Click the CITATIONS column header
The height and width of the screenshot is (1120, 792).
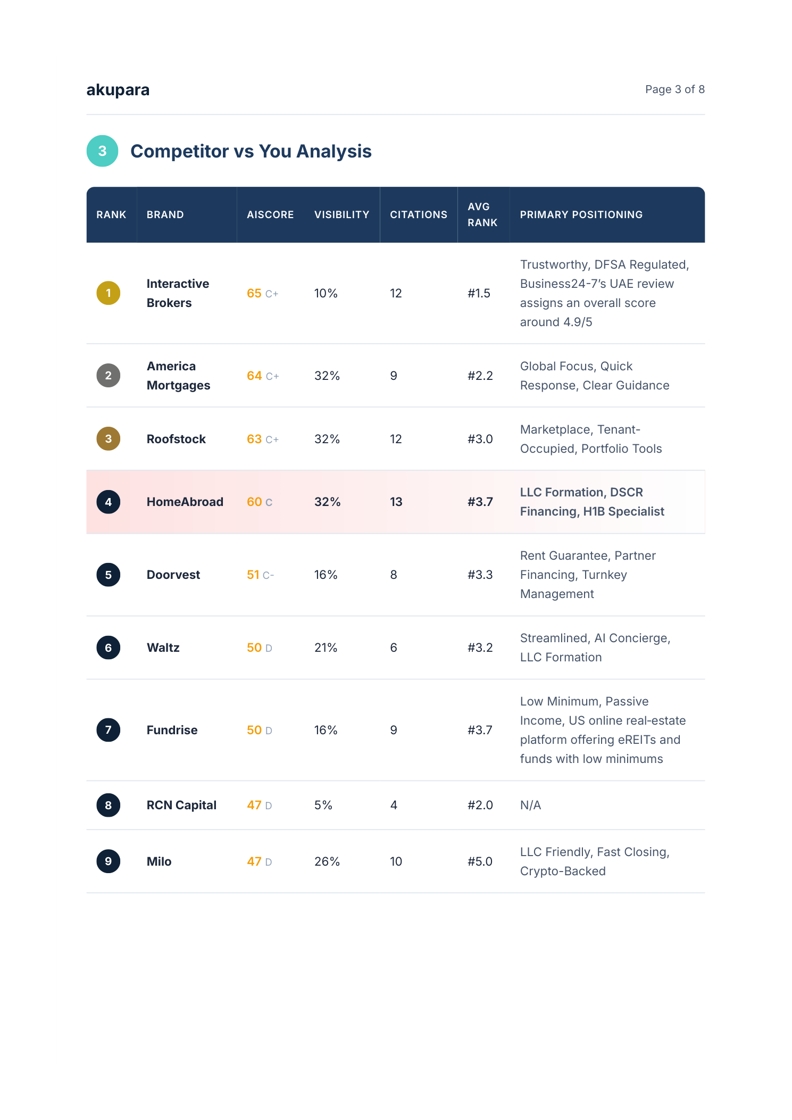[x=419, y=214]
